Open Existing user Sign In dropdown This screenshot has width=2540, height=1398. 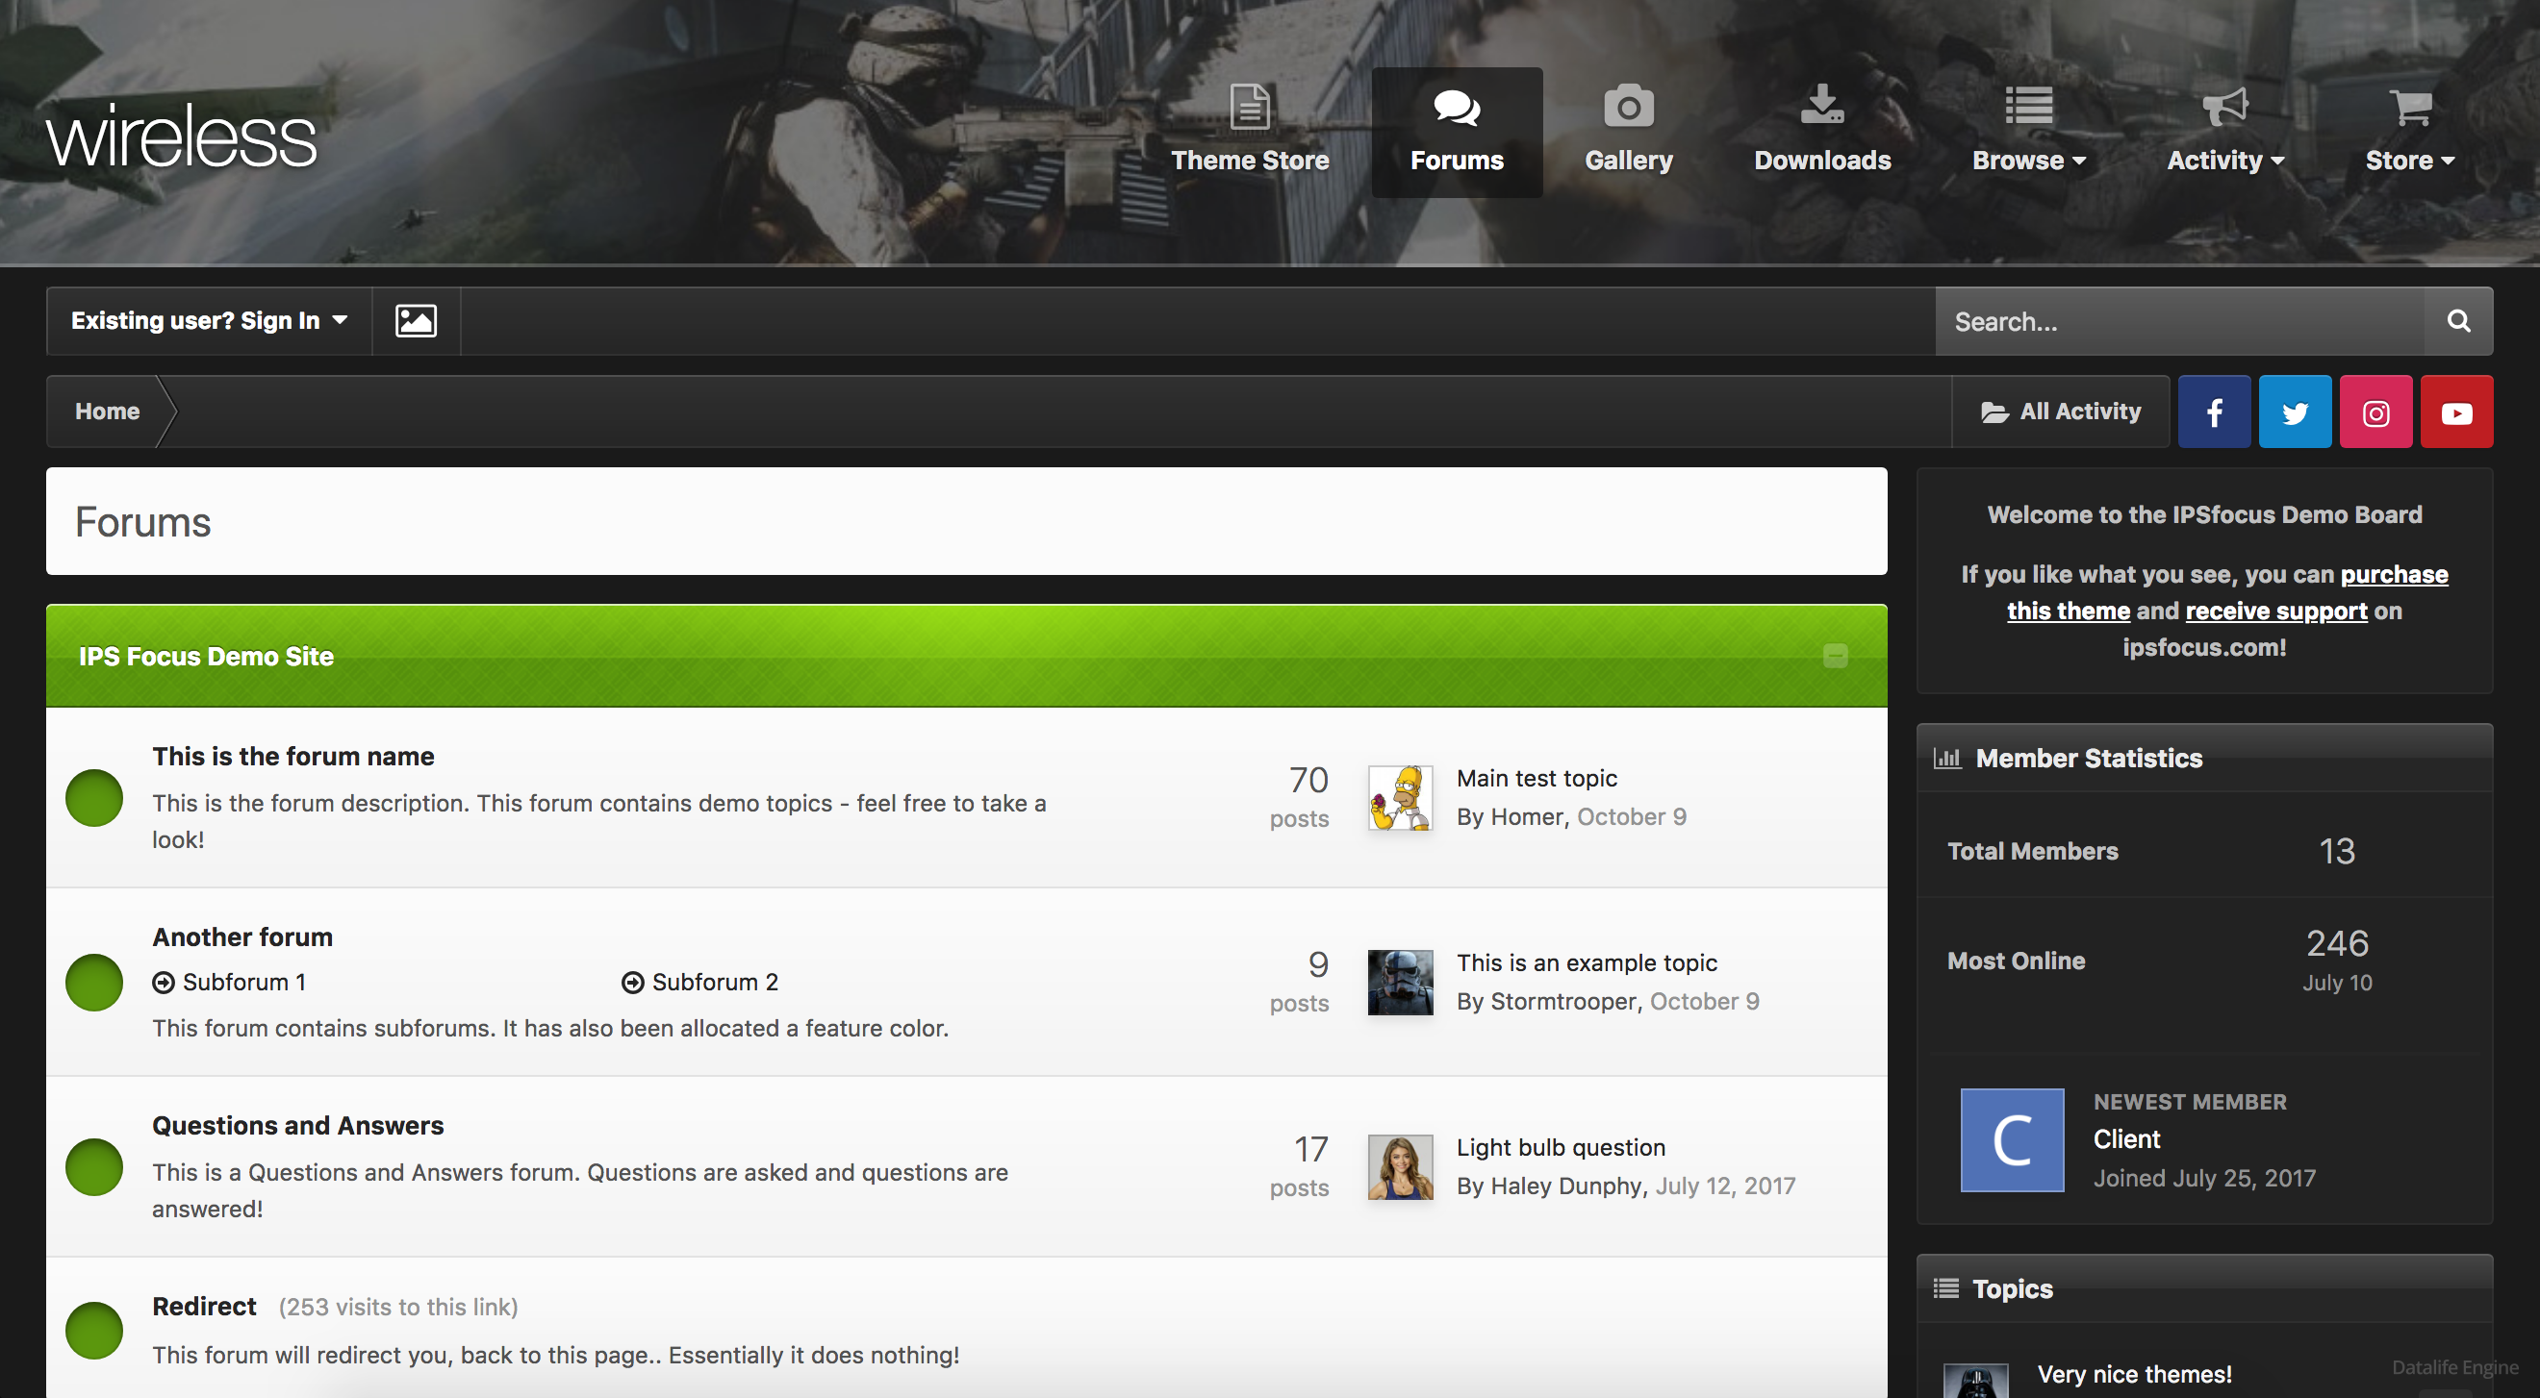click(x=209, y=321)
